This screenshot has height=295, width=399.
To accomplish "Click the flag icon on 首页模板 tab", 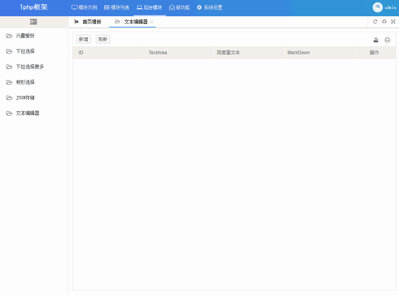I will click(x=76, y=22).
